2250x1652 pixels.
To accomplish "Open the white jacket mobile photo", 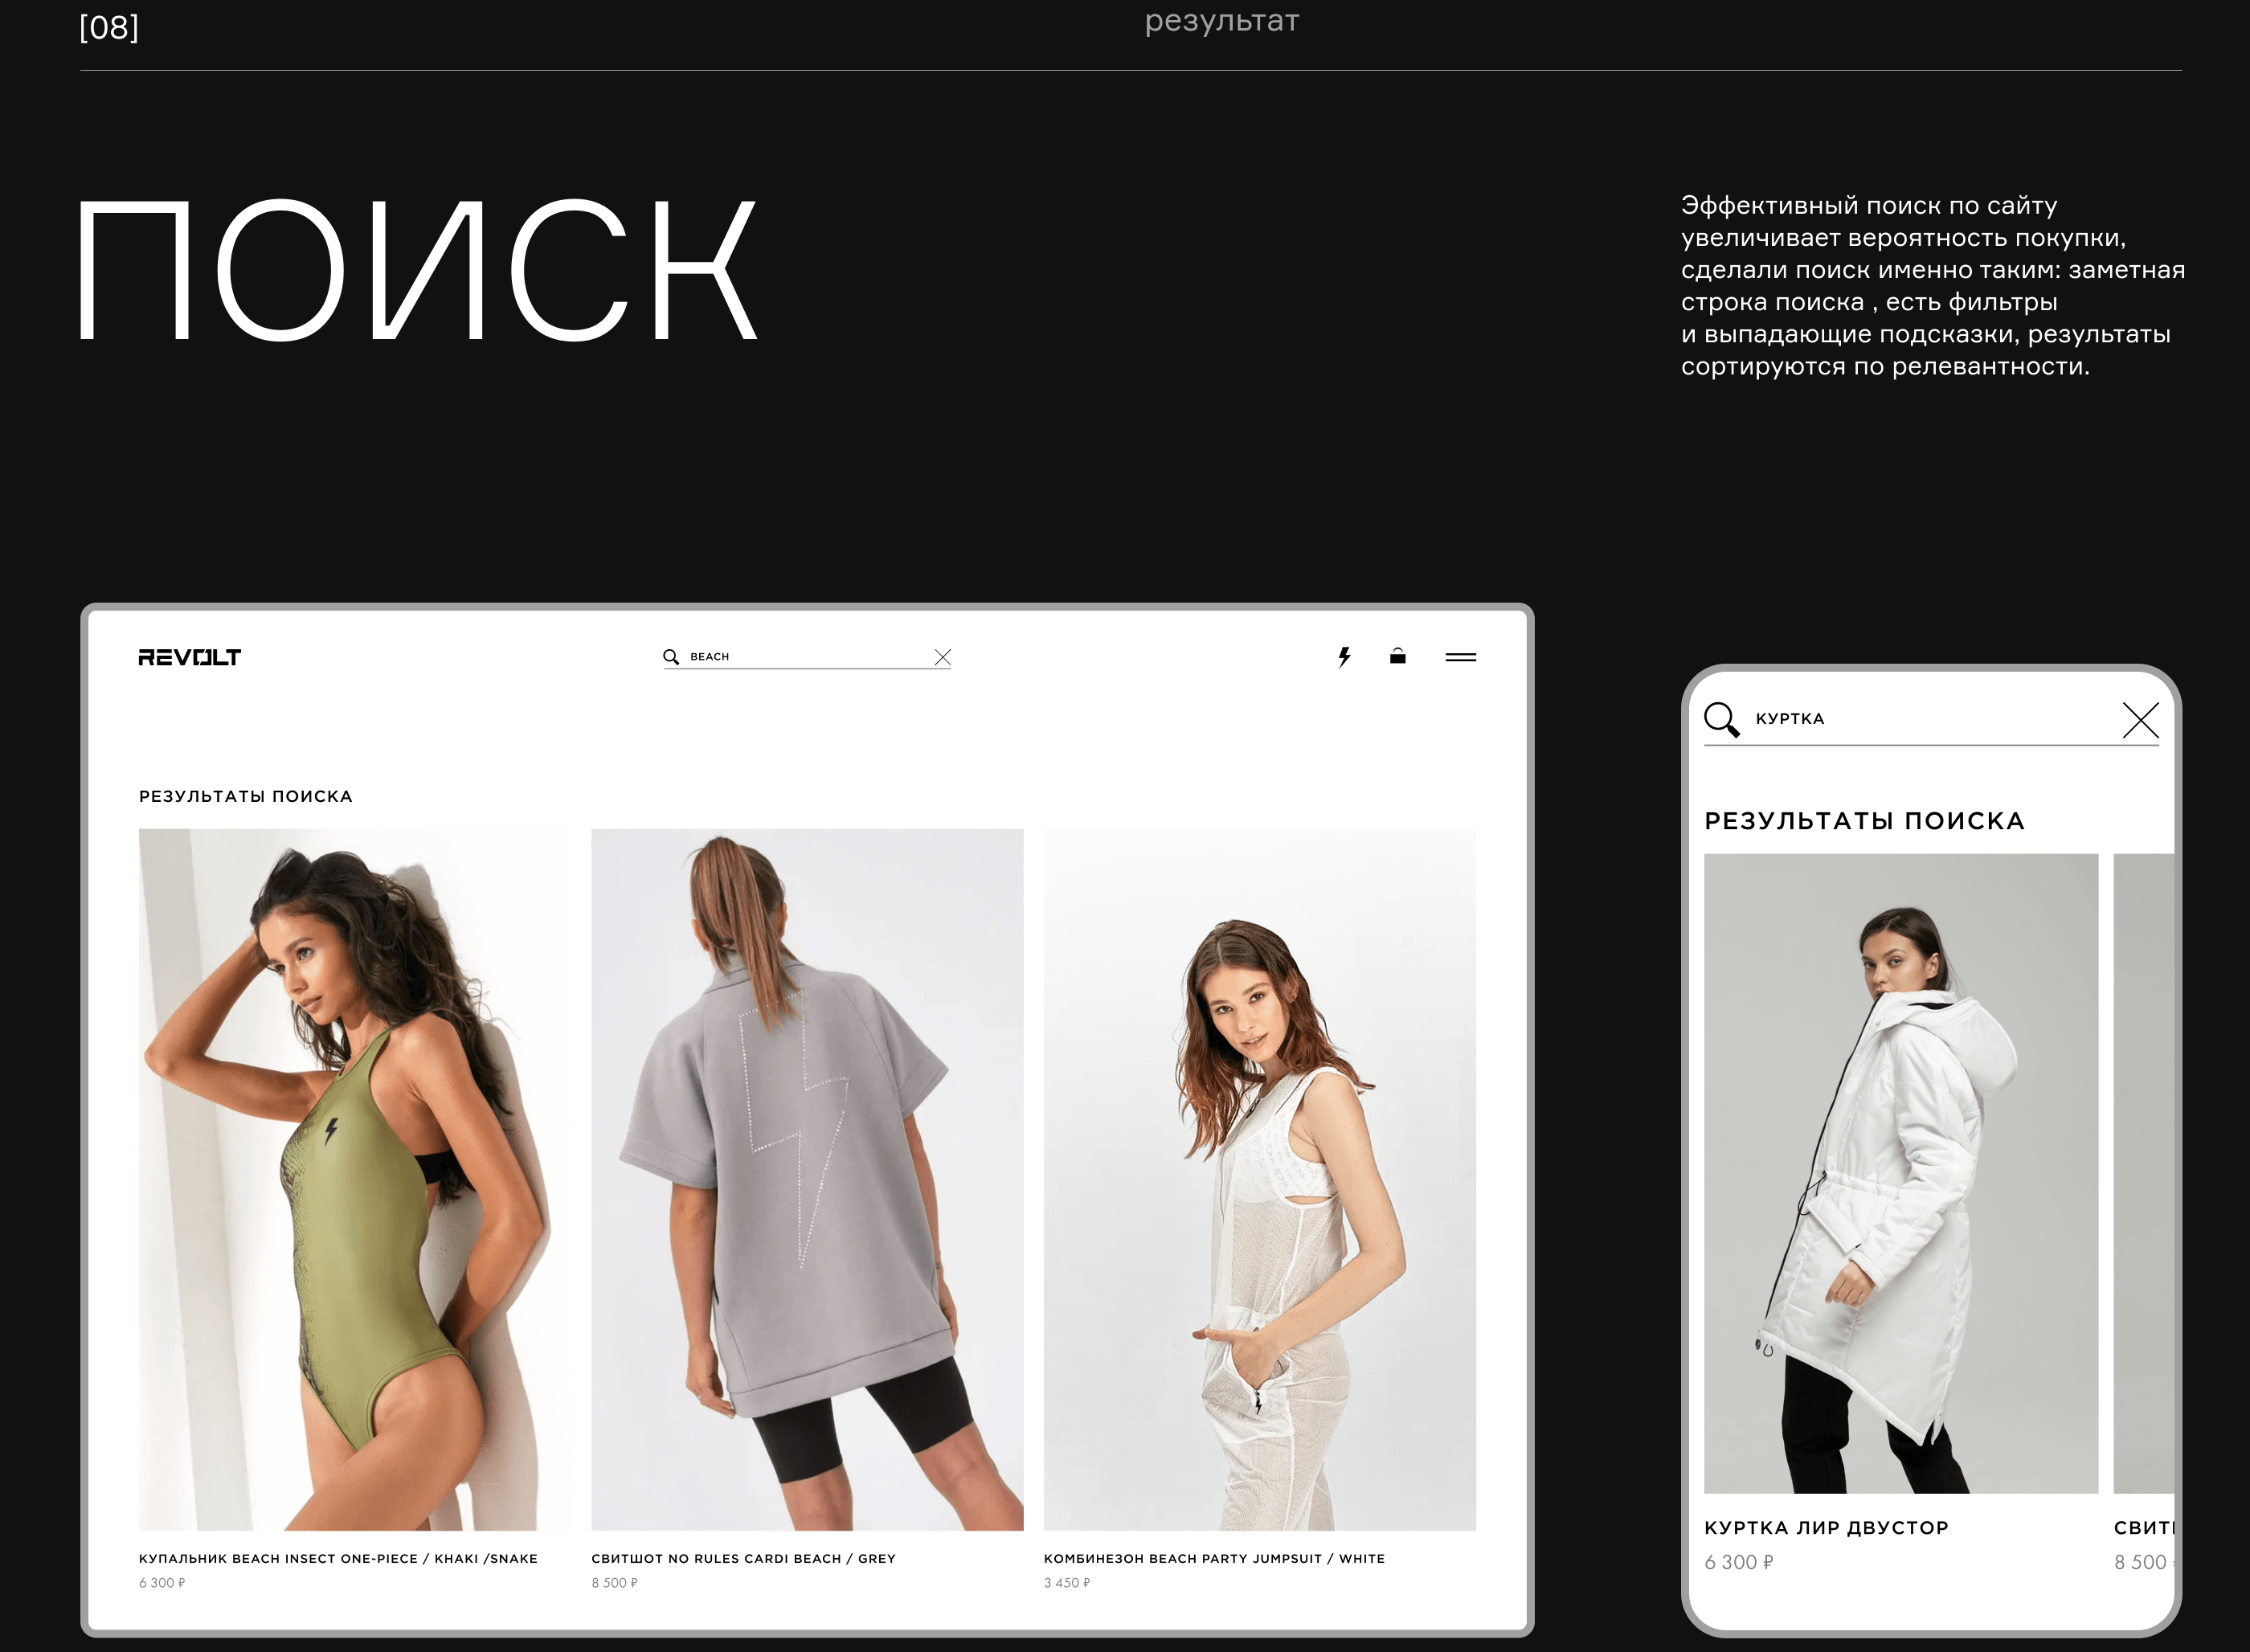I will [1900, 1172].
